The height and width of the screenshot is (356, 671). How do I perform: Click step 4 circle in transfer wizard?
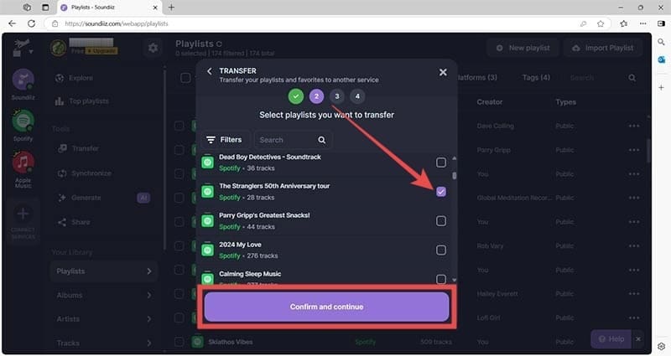tap(357, 96)
